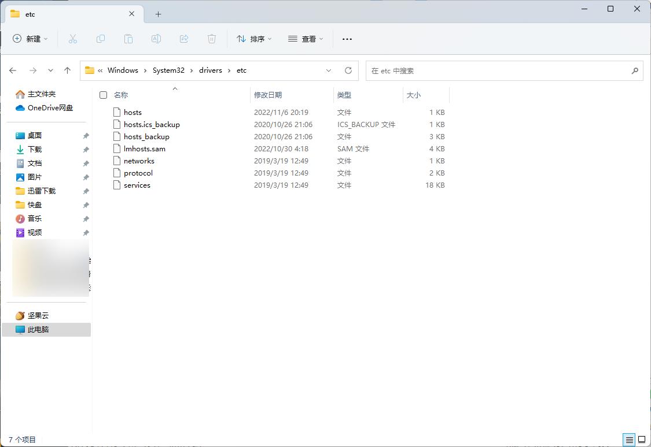Open a new File Explorer tab
This screenshot has width=651, height=447.
[x=157, y=14]
